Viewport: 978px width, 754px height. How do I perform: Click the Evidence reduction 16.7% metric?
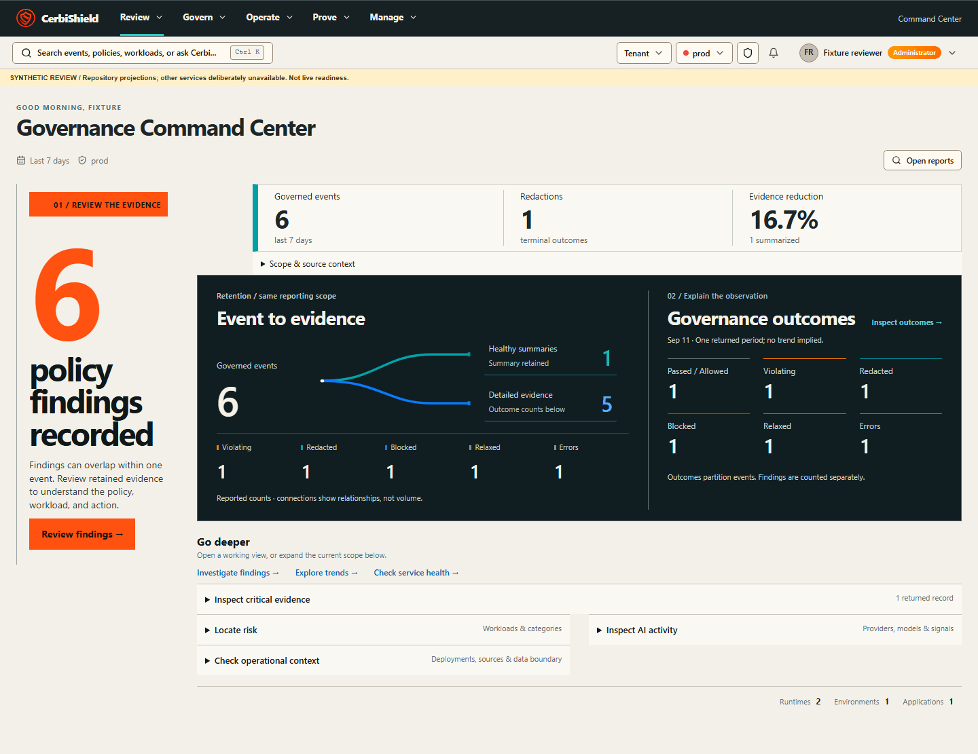[x=847, y=218]
